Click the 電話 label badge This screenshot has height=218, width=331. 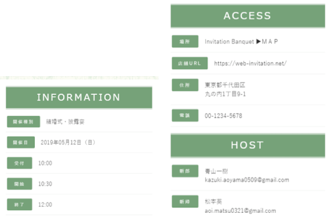[185, 115]
